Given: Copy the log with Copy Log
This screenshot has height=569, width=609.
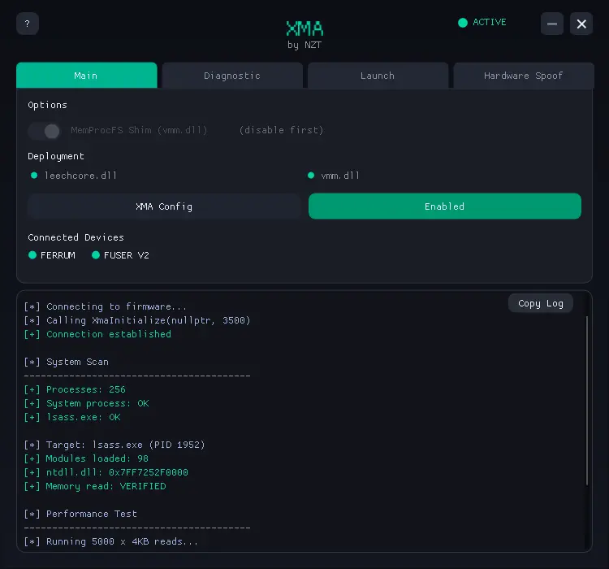Looking at the screenshot, I should coord(541,303).
